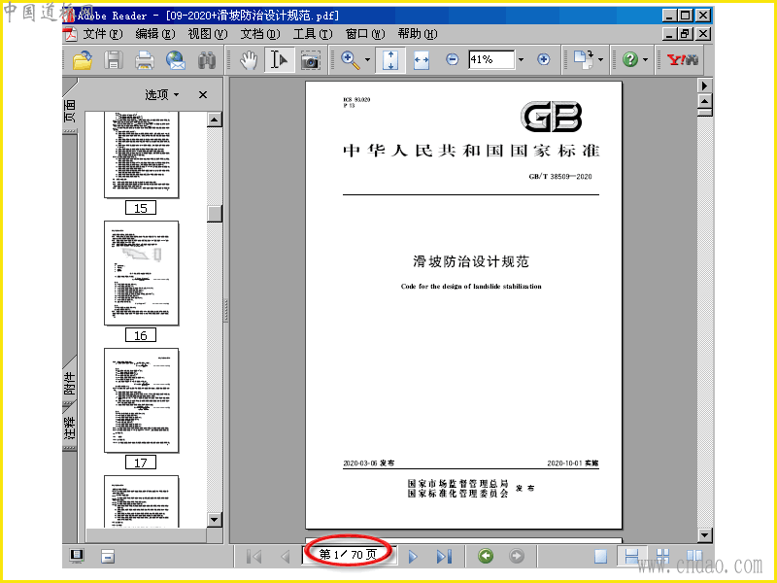The image size is (777, 583).
Task: Open the zoom tool dropdown arrow
Action: pyautogui.click(x=367, y=60)
